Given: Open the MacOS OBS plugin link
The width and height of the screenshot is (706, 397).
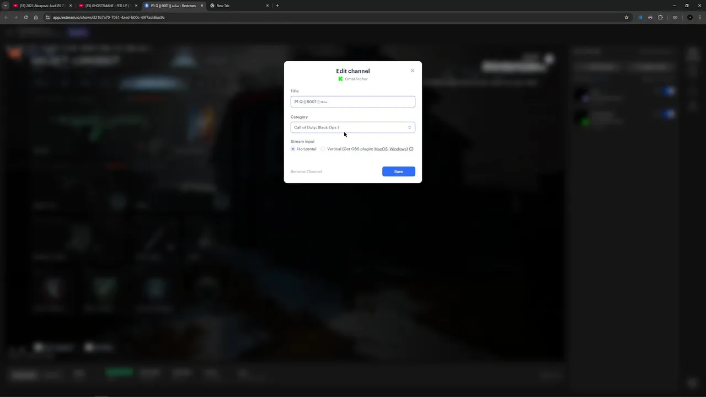Looking at the screenshot, I should point(381,149).
